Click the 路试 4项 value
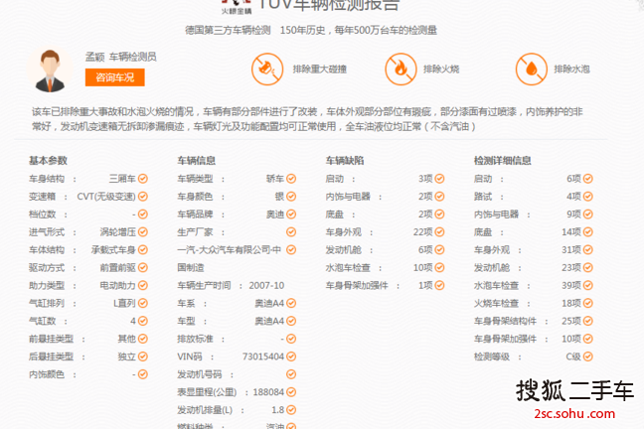 click(573, 197)
